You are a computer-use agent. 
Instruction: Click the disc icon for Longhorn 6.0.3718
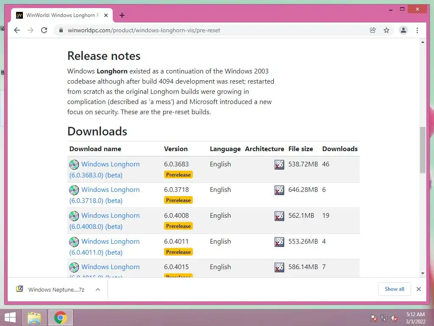click(74, 190)
